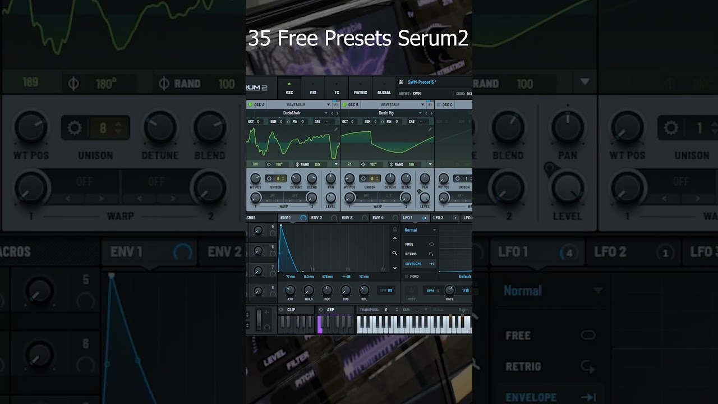Click the OSC A DETUNE knob
The height and width of the screenshot is (404, 718).
[296, 178]
